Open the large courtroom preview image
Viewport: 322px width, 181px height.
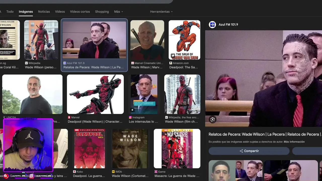(263, 78)
